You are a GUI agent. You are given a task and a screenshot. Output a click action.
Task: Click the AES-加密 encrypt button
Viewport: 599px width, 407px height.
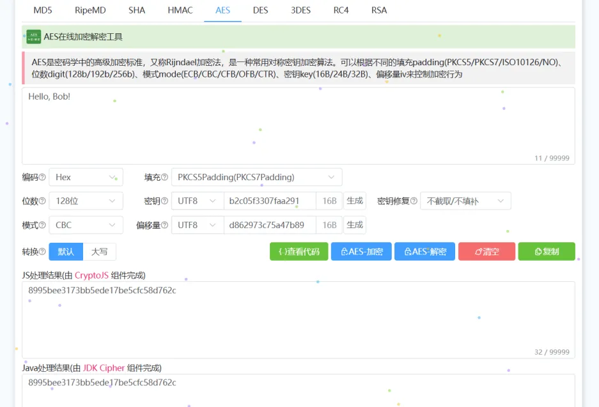pos(361,252)
